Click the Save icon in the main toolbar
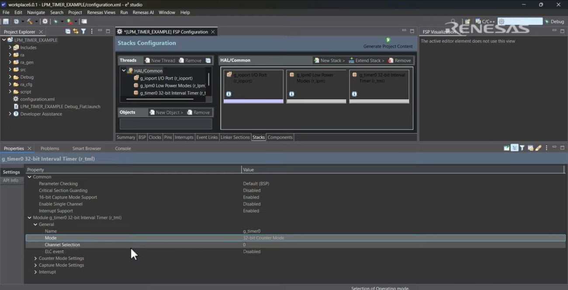568x290 pixels. pyautogui.click(x=6, y=21)
